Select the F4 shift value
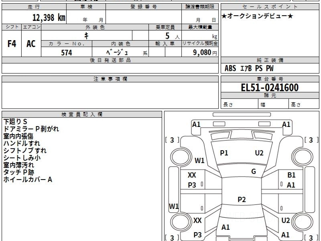The image size is (321, 241). click(12, 44)
